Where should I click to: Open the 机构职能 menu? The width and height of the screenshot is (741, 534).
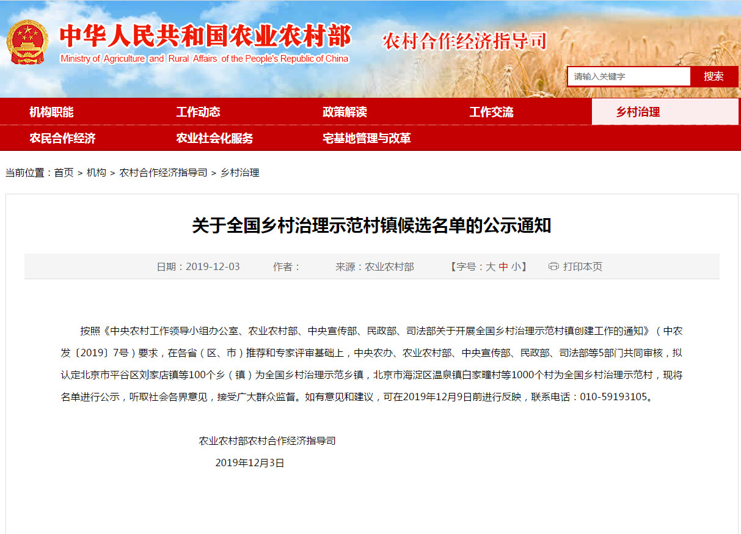51,112
